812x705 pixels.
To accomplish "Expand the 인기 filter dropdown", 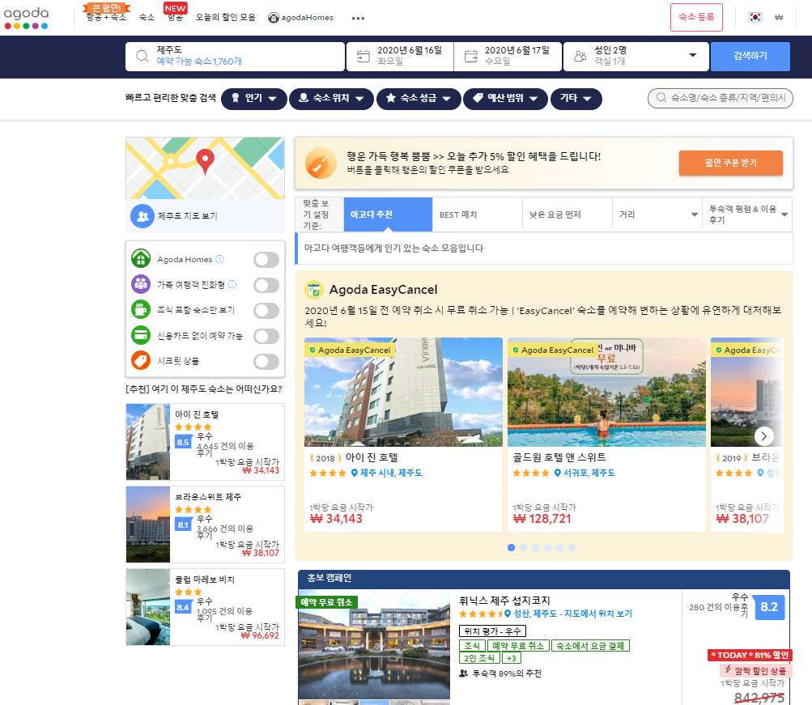I will [x=253, y=99].
